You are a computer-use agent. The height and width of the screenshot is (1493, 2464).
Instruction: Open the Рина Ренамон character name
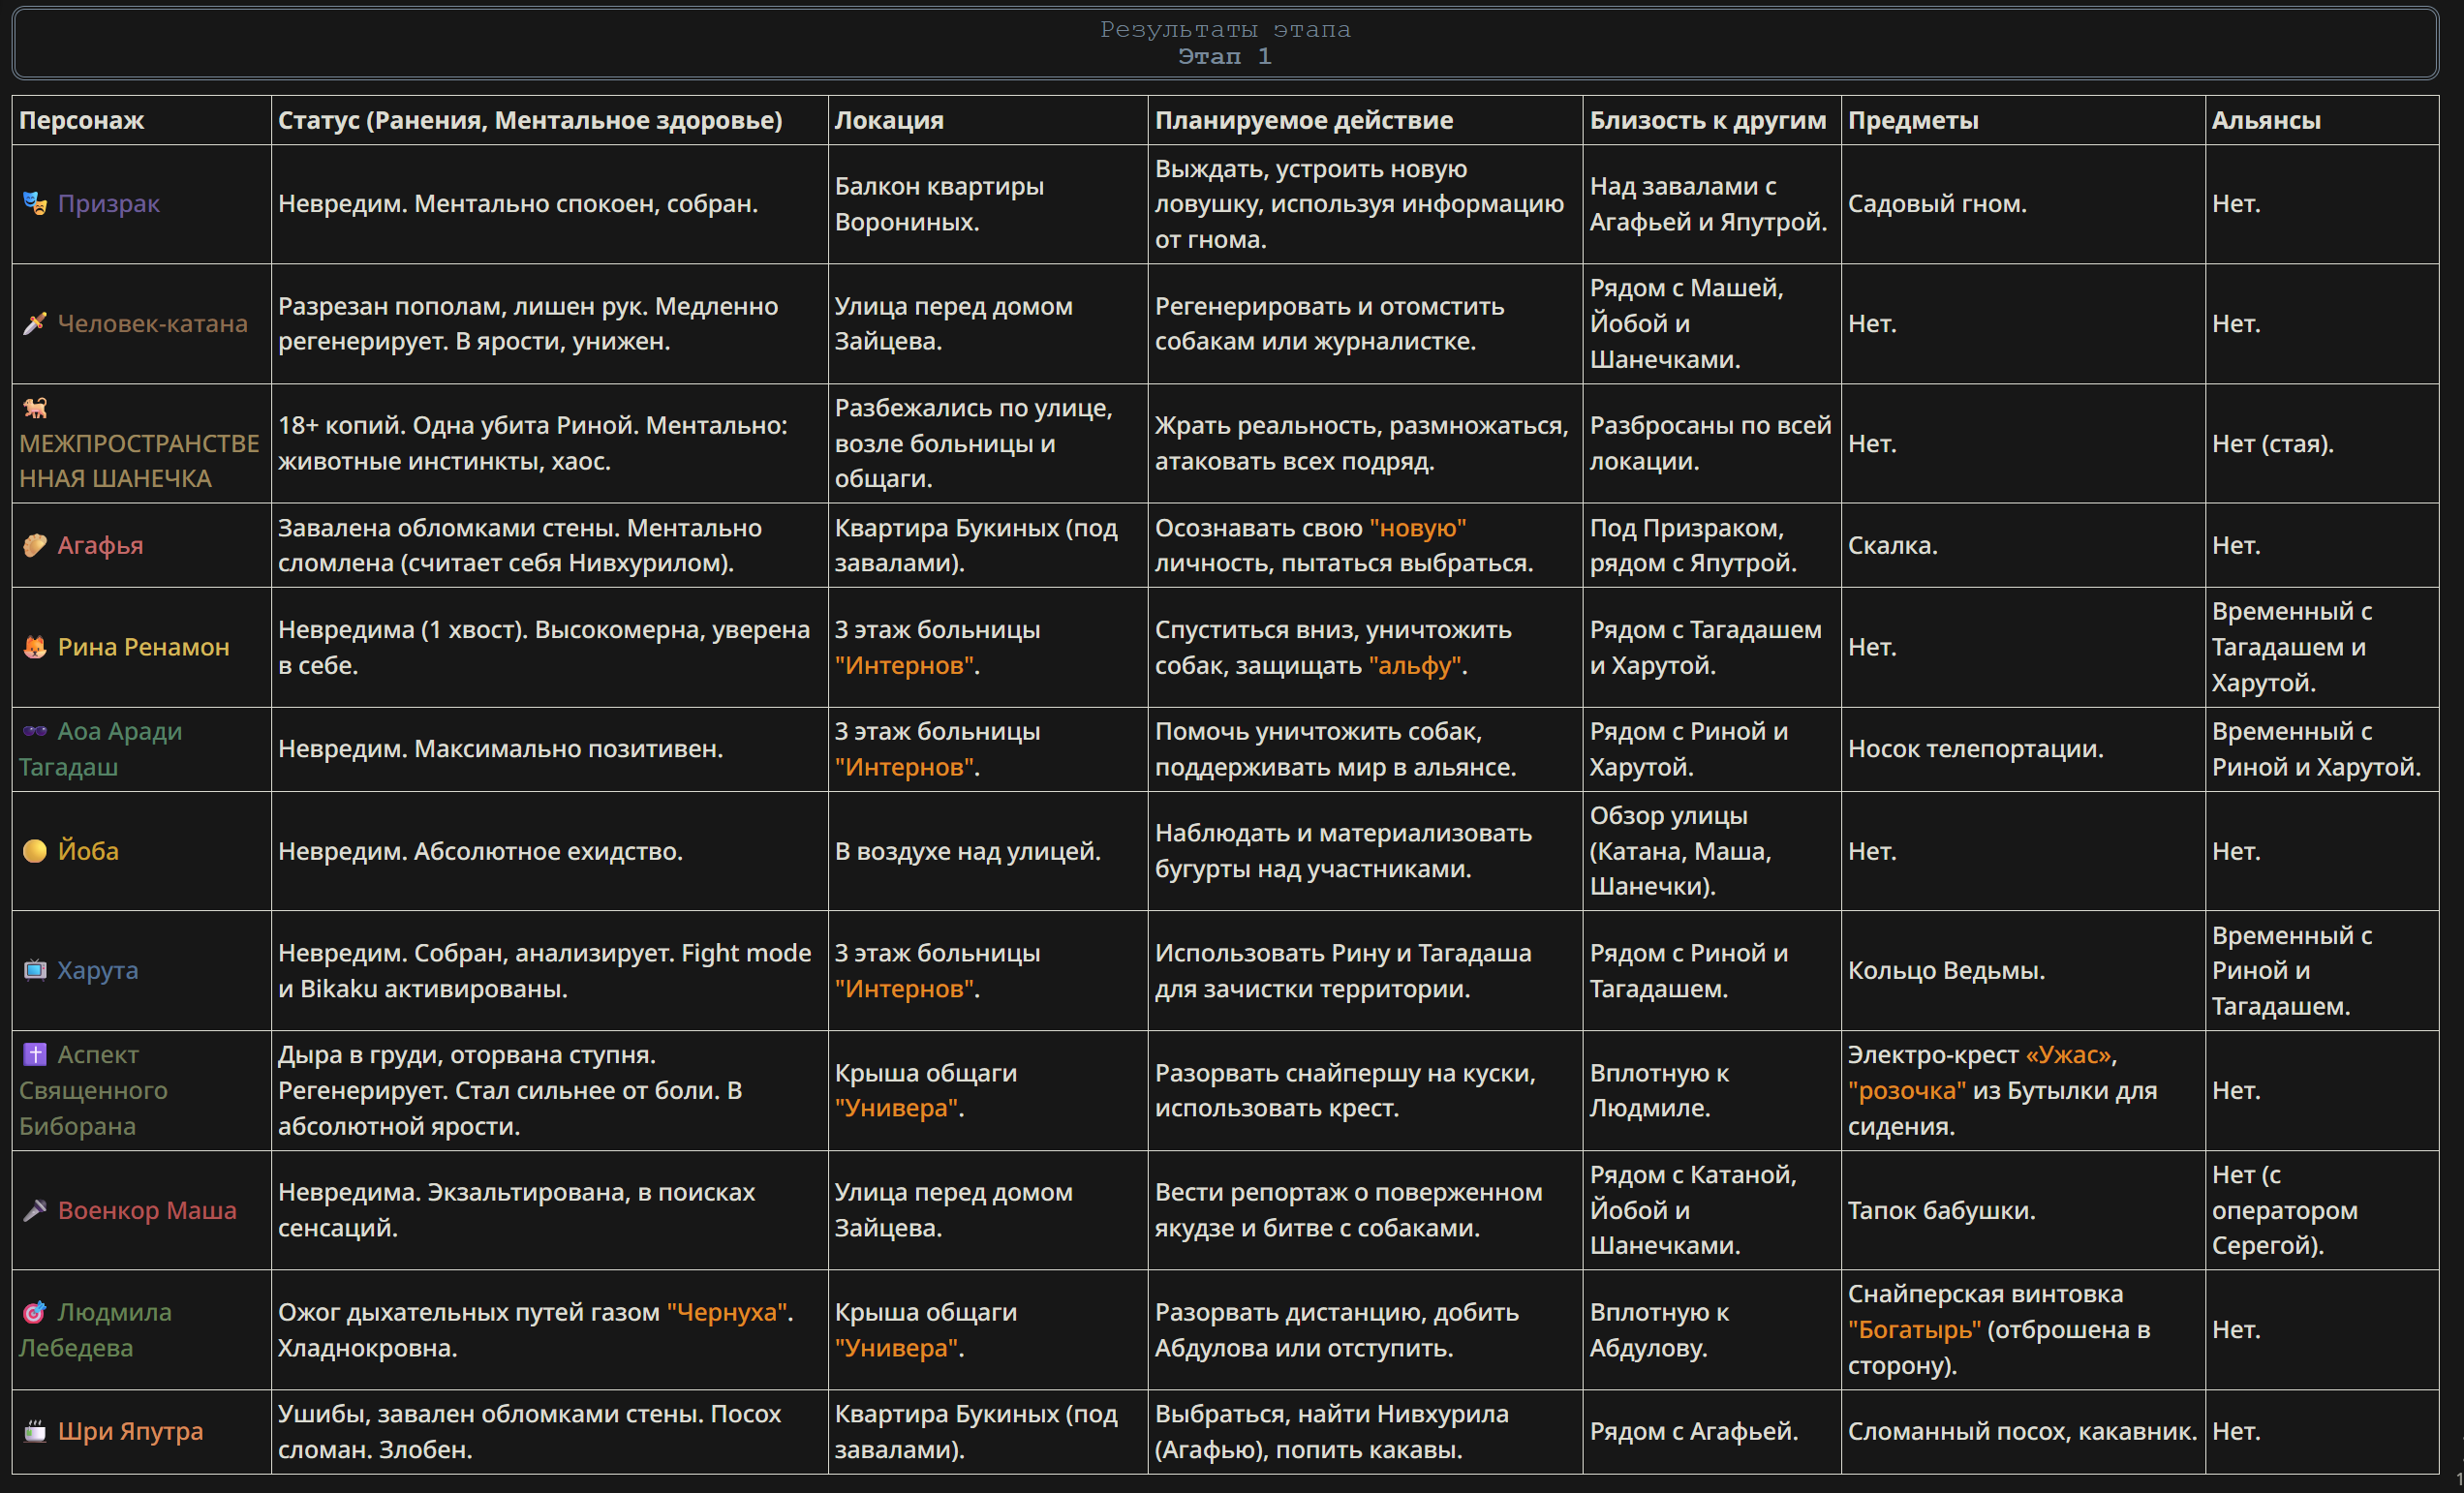pos(143,648)
